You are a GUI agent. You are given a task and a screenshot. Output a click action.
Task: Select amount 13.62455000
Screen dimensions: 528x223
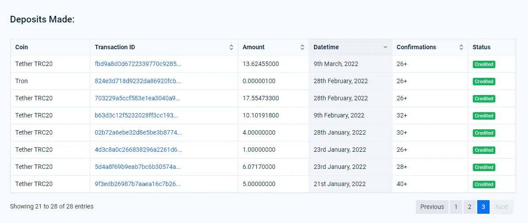(x=260, y=64)
